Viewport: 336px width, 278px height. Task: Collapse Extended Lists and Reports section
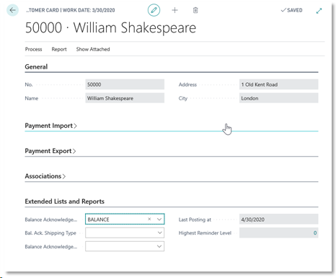(65, 201)
